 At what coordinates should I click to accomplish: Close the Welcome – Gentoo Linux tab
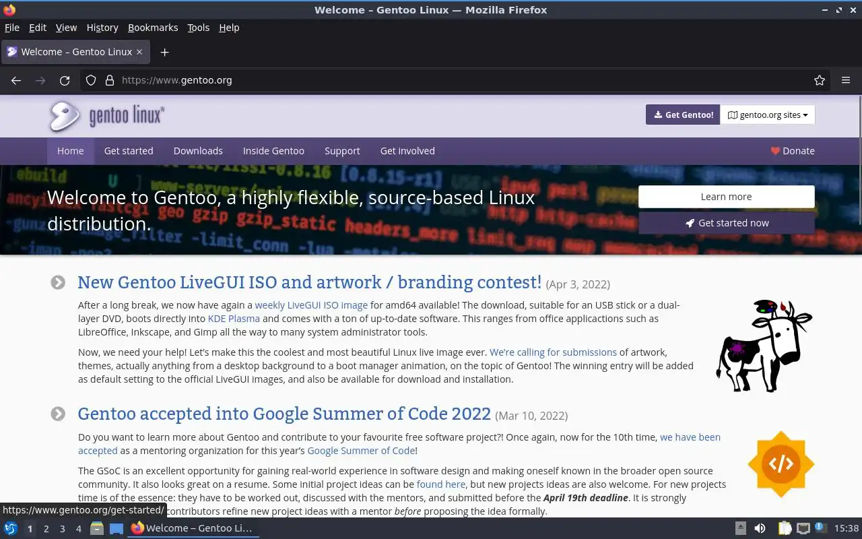pos(139,52)
